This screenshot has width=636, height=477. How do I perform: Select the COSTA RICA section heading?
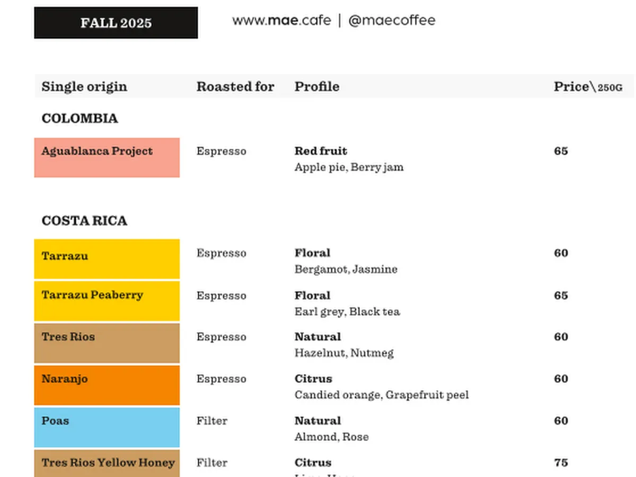[84, 220]
